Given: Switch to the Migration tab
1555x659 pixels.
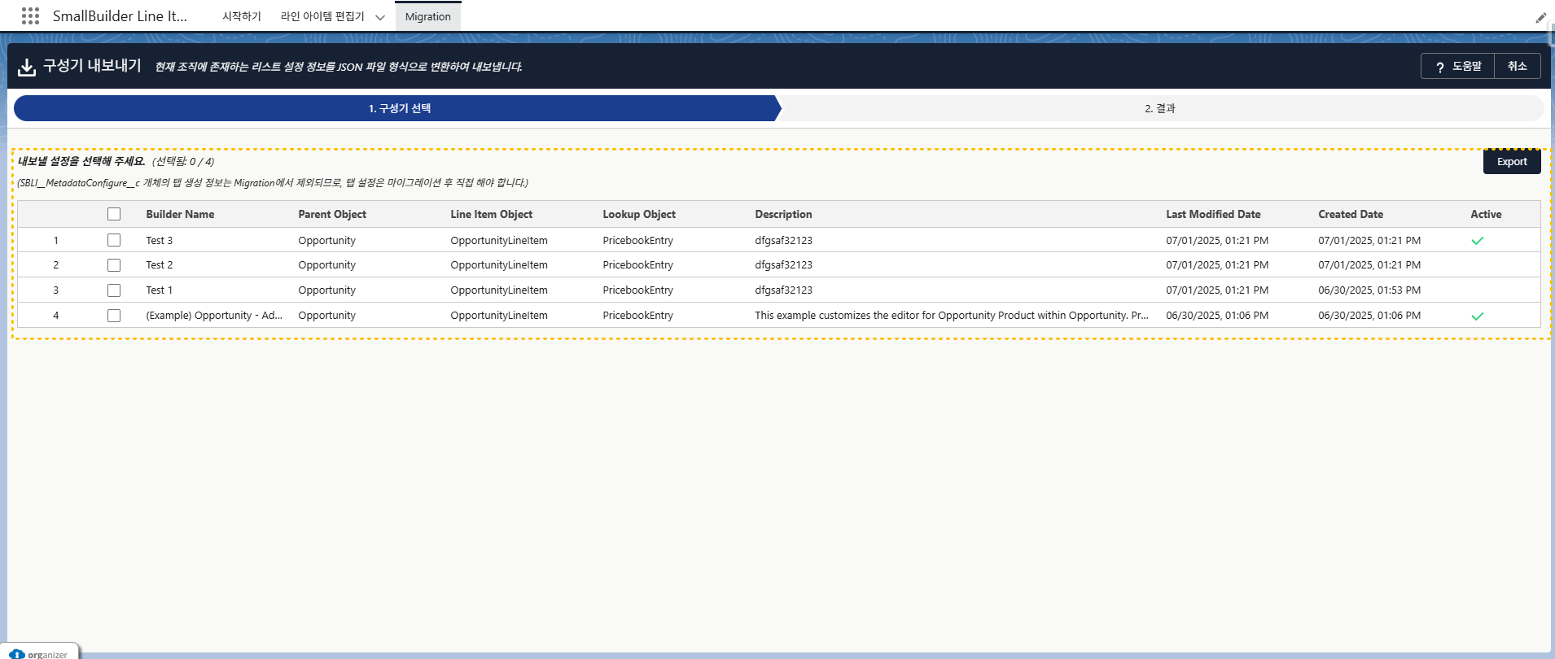Looking at the screenshot, I should coord(427,16).
